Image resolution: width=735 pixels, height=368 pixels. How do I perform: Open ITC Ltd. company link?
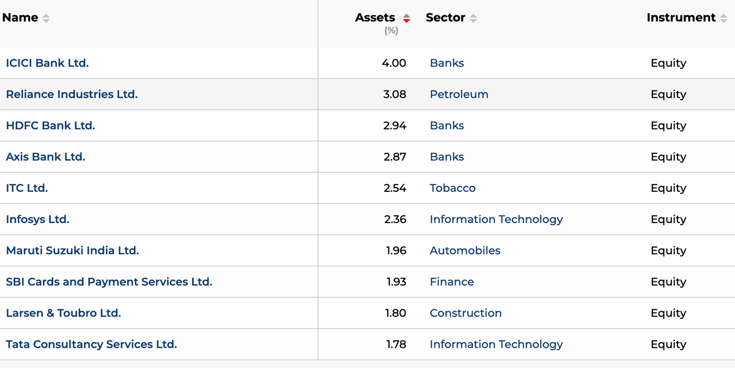26,188
